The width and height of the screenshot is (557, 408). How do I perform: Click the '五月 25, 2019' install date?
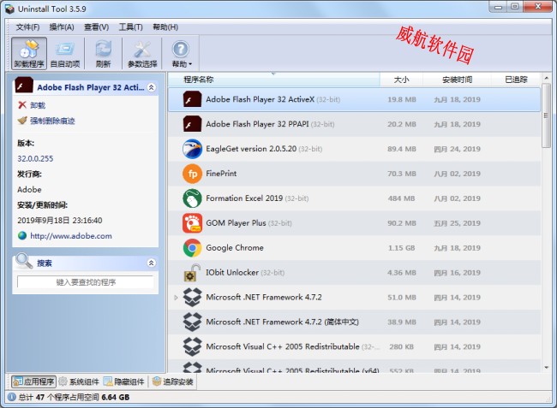pos(457,223)
